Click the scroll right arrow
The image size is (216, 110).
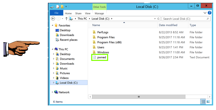point(210,97)
